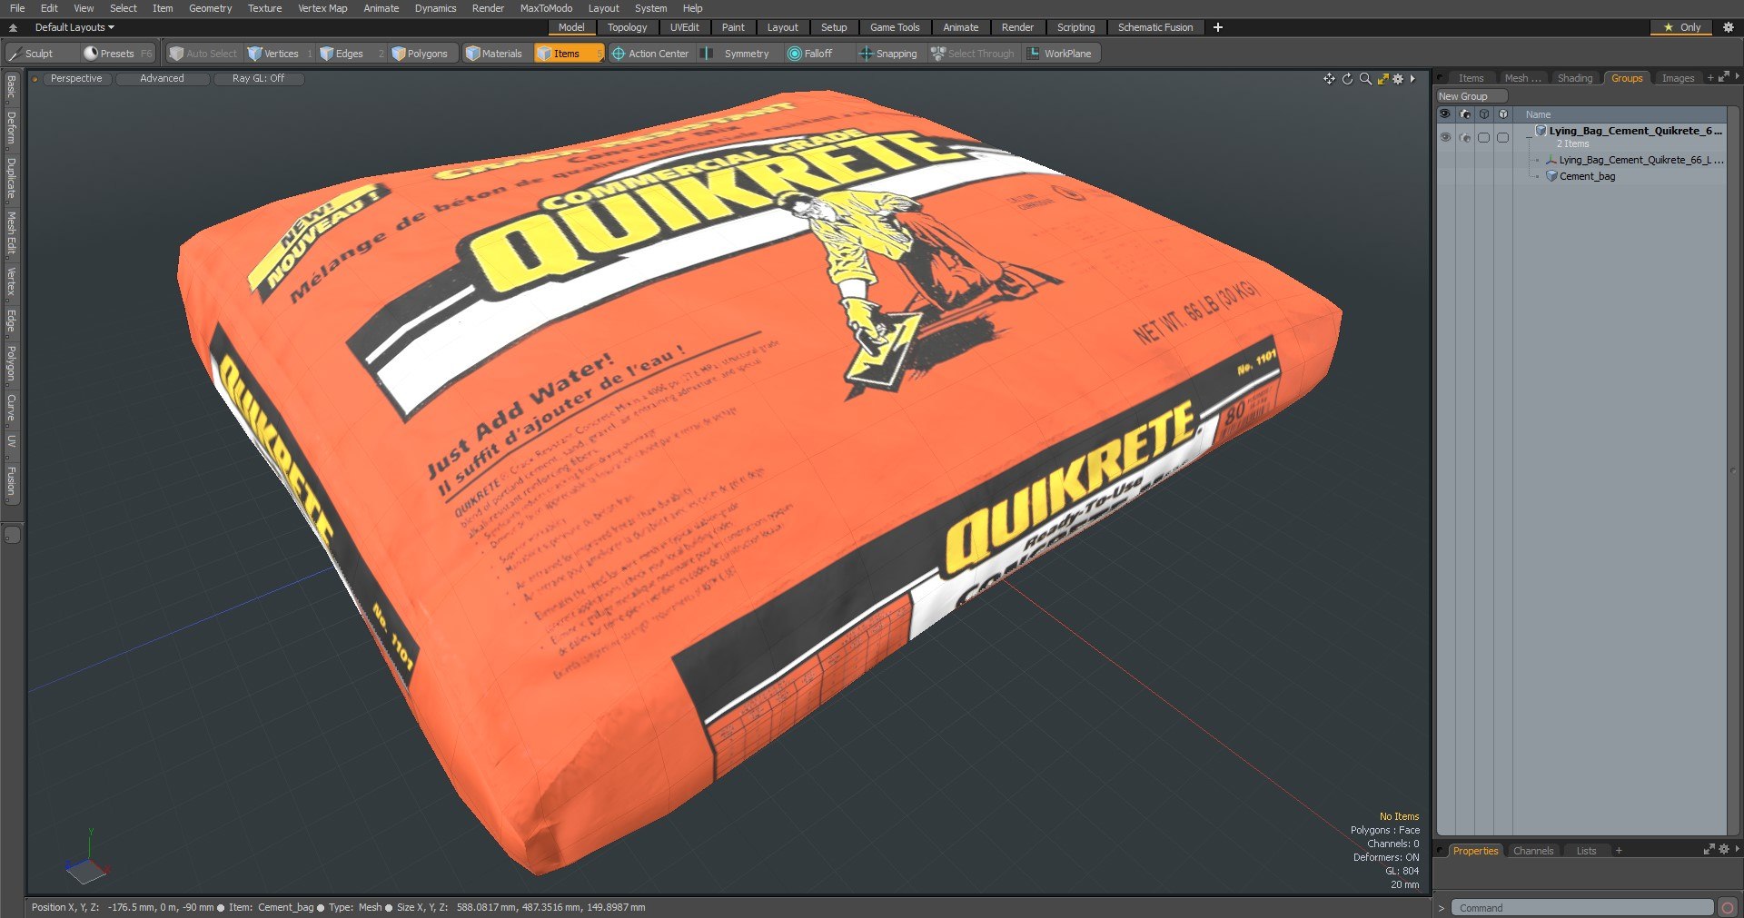Click the viewport maximize arrows icon
This screenshot has height=918, width=1744.
point(1382,79)
